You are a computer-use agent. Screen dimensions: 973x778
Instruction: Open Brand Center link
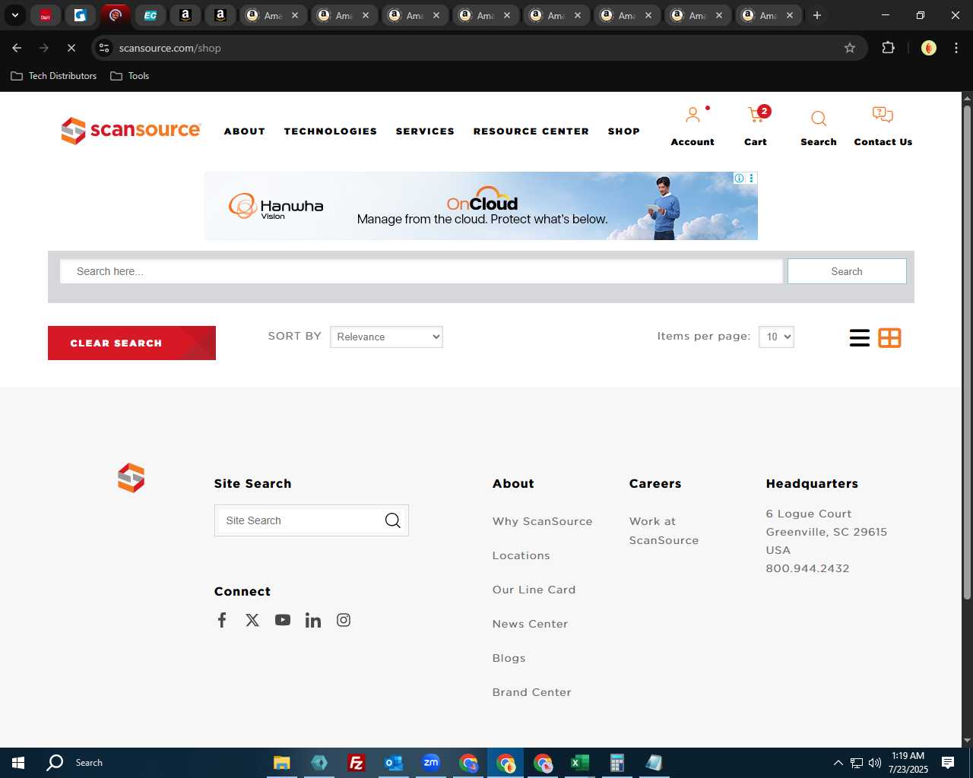pos(531,692)
